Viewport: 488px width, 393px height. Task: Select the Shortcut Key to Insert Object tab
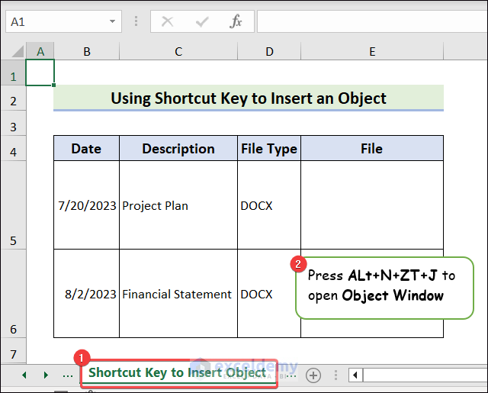point(177,373)
